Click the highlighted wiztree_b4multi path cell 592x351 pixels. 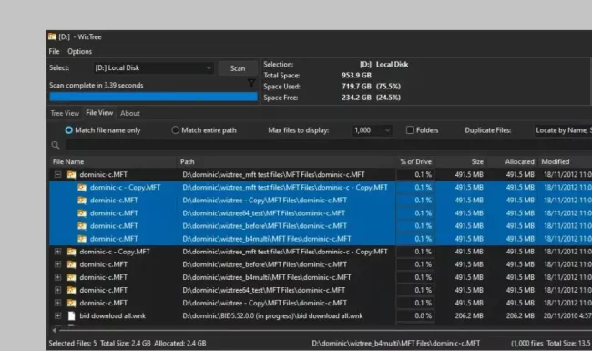pyautogui.click(x=267, y=239)
